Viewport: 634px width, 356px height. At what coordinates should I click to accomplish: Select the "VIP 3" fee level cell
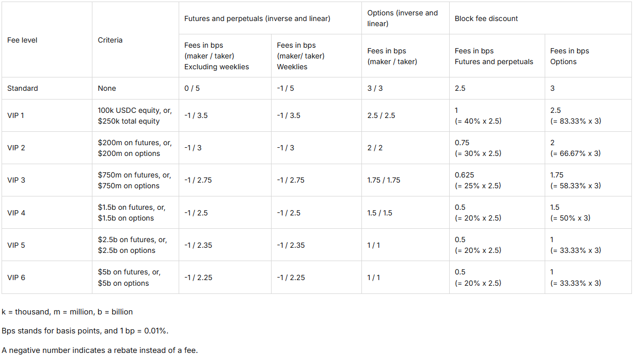point(16,180)
